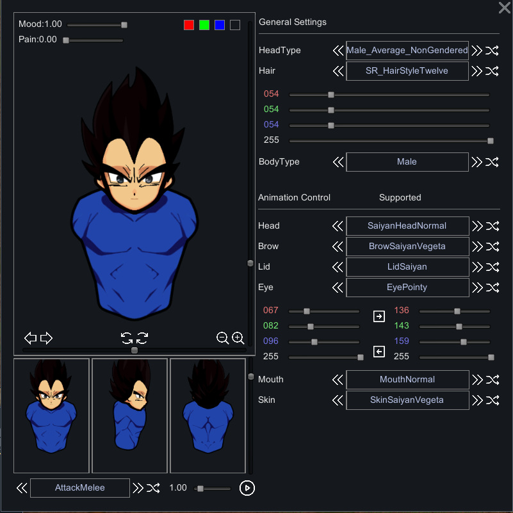The height and width of the screenshot is (513, 513).
Task: Zoom in the character preview
Action: 238,338
